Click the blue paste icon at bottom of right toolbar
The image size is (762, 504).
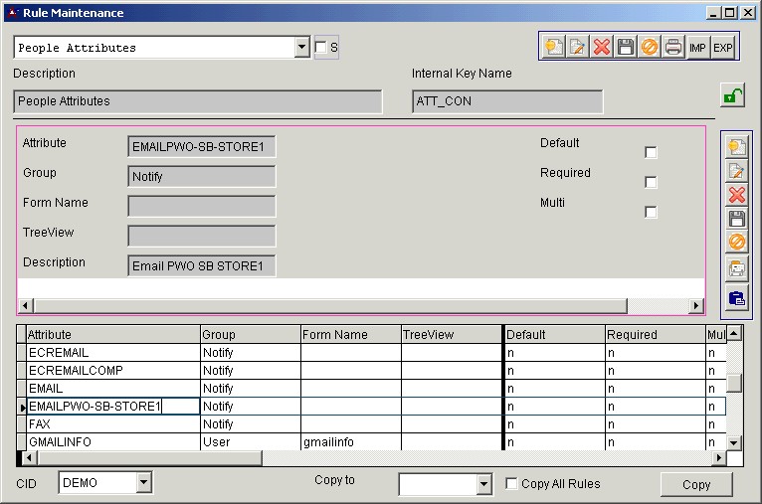737,297
